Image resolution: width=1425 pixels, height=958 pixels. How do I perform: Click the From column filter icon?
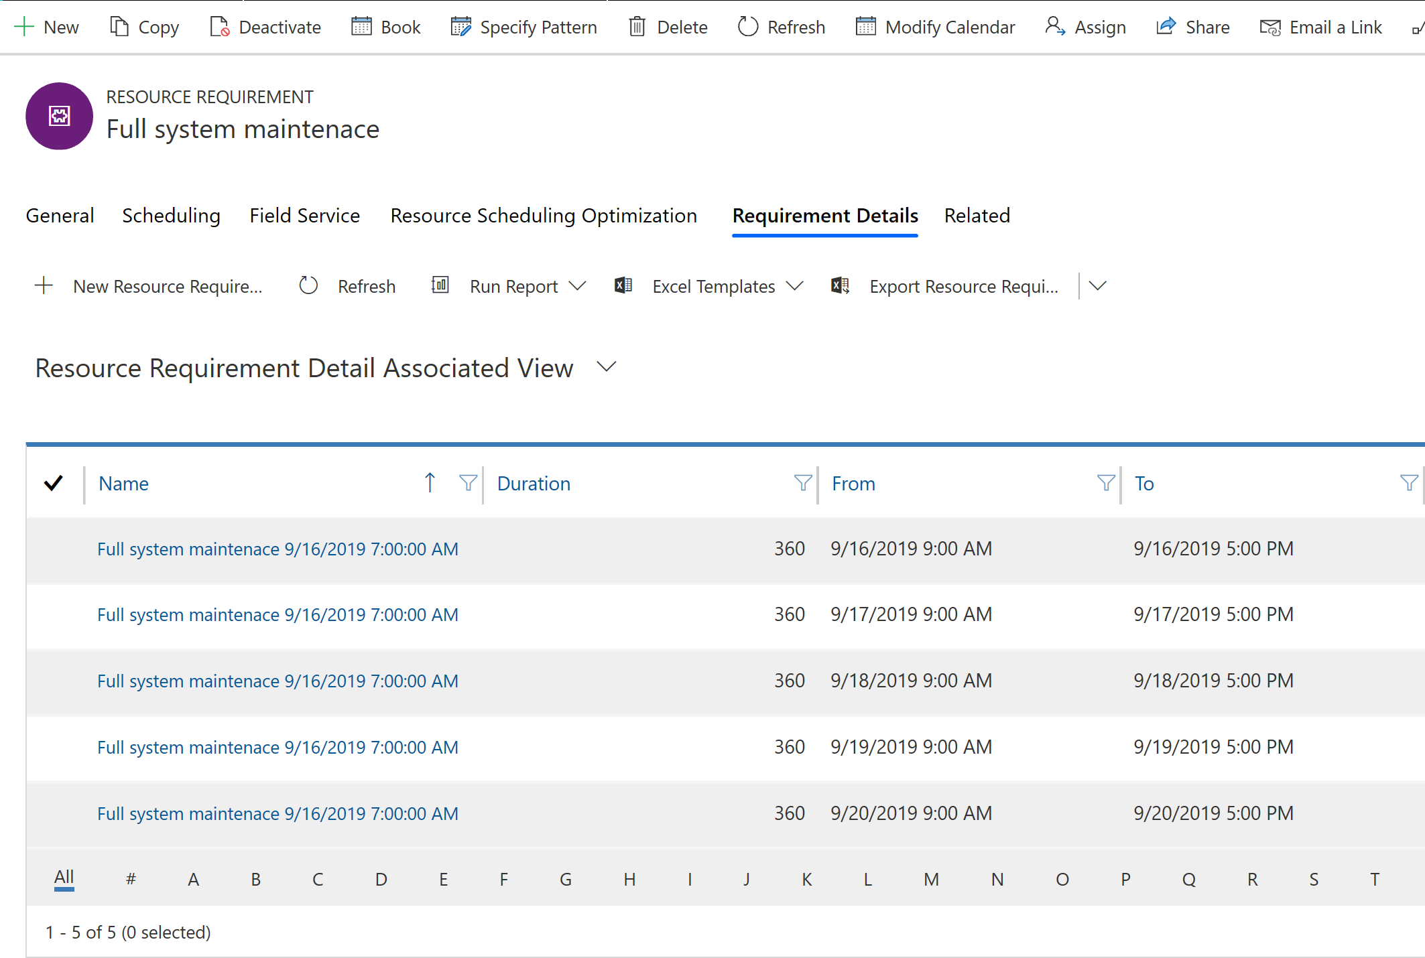pos(1101,483)
